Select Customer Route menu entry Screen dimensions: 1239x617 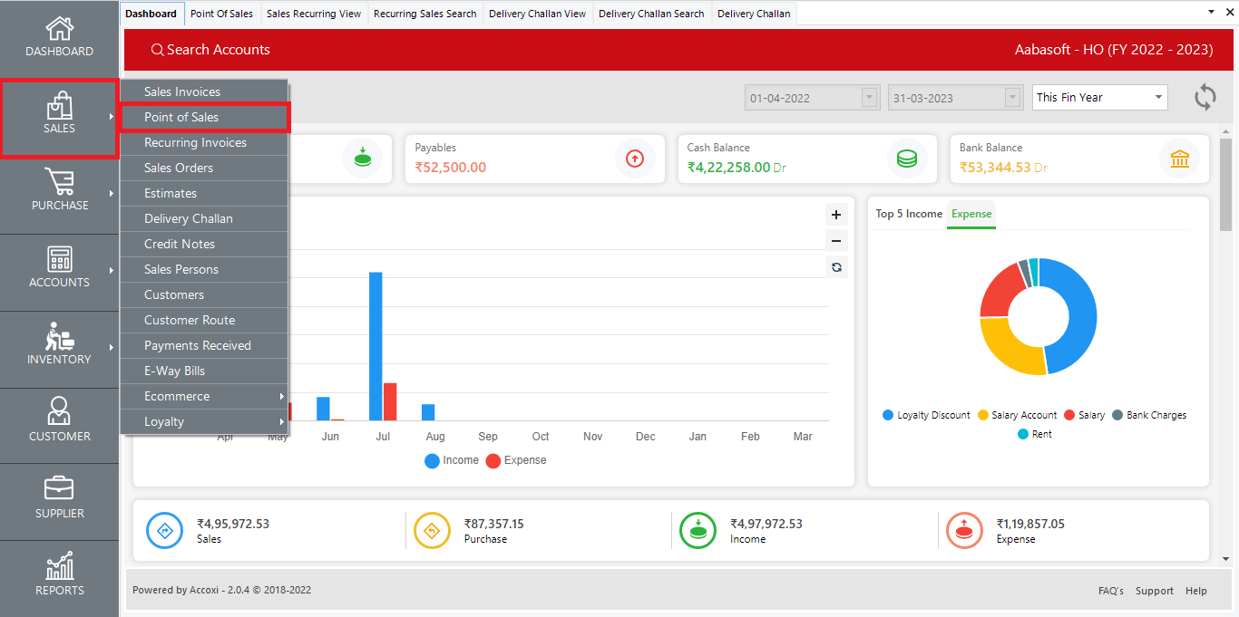(204, 320)
